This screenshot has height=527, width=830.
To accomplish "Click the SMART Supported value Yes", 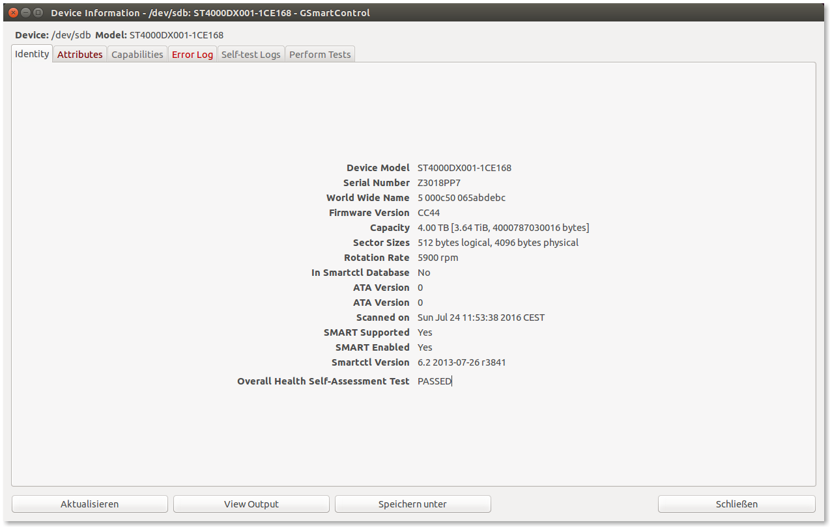I will (x=425, y=332).
